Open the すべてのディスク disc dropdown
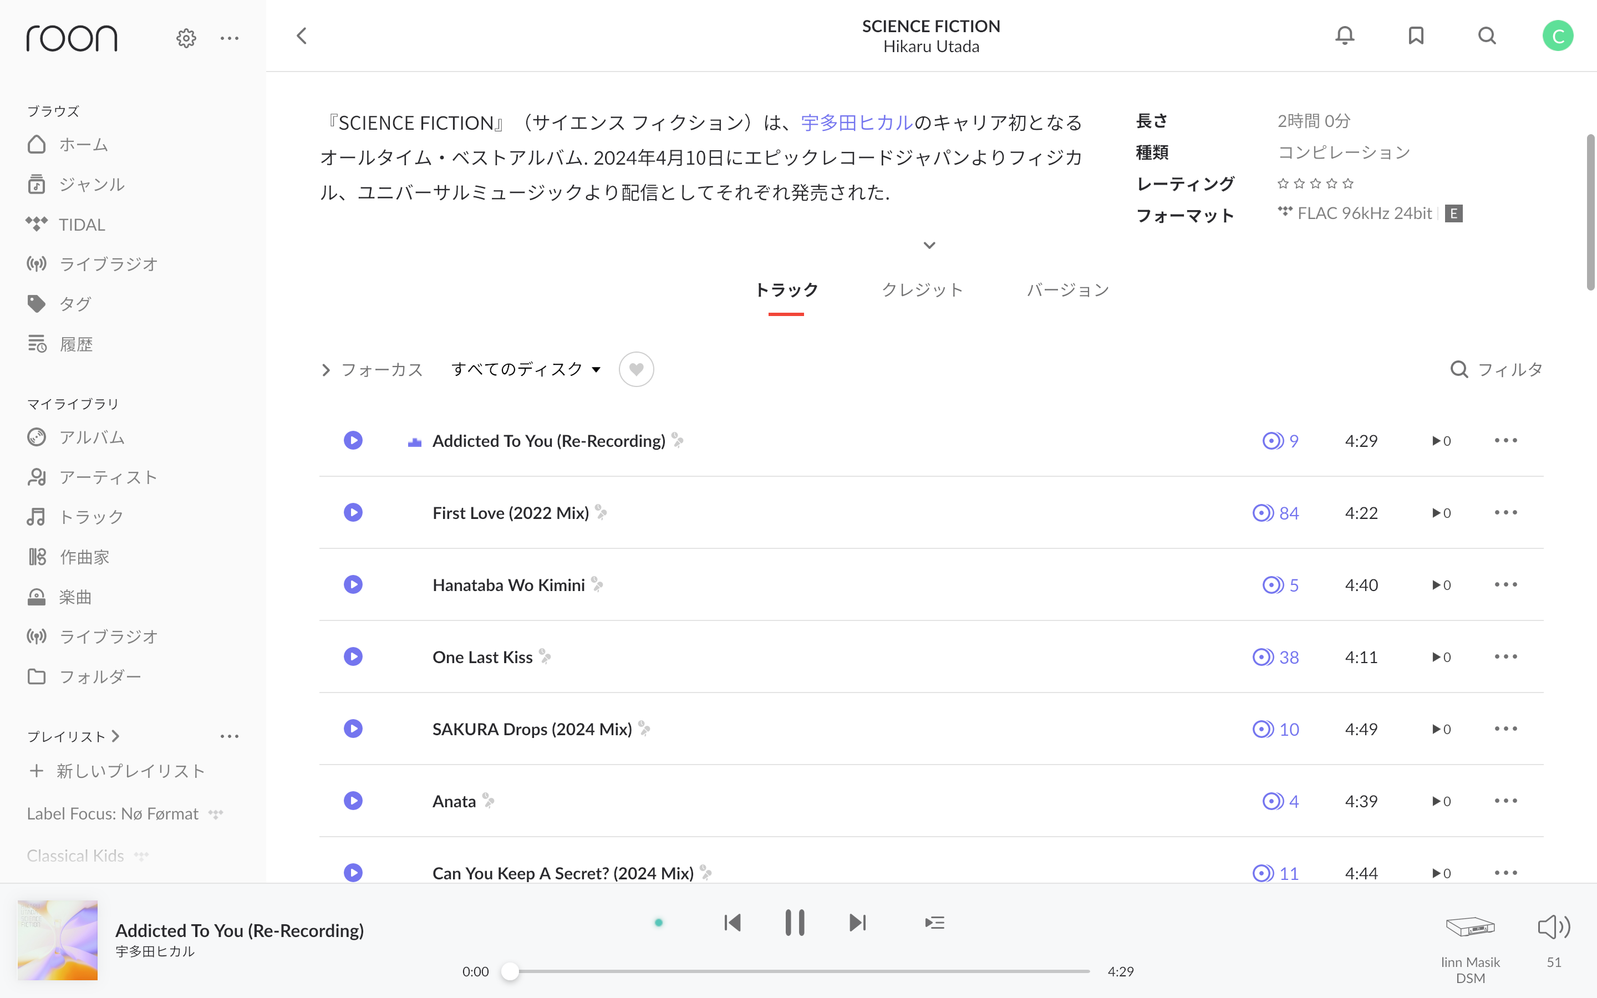Viewport: 1597px width, 998px height. [526, 369]
